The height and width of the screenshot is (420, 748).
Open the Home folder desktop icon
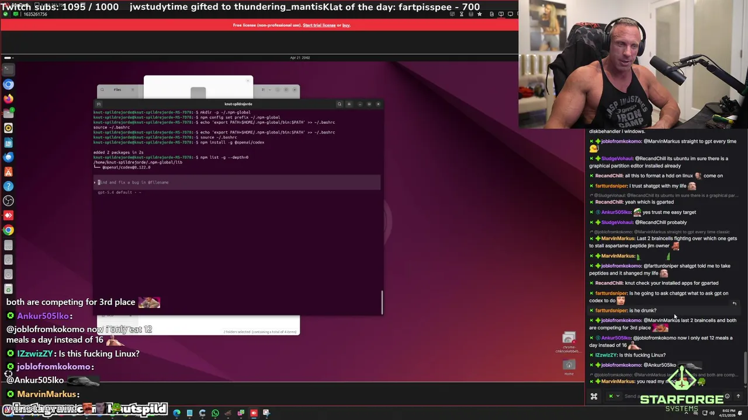[x=569, y=367]
